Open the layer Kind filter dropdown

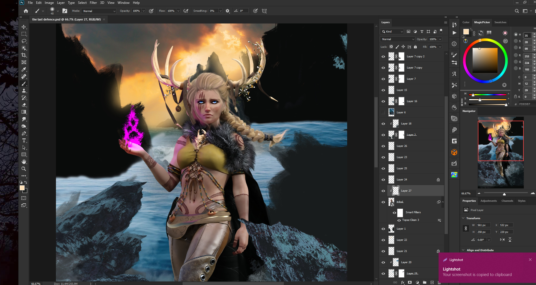pyautogui.click(x=392, y=31)
